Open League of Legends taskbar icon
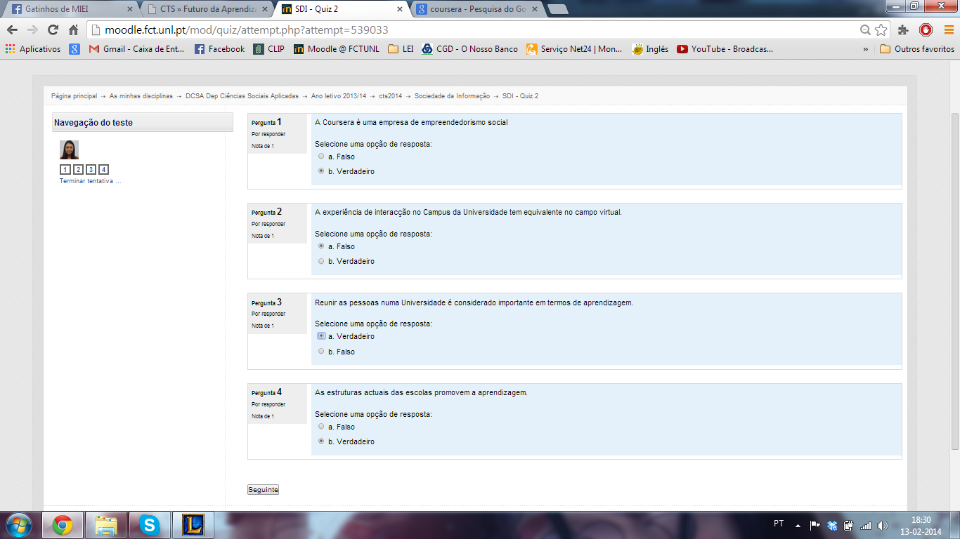The image size is (960, 539). [193, 525]
